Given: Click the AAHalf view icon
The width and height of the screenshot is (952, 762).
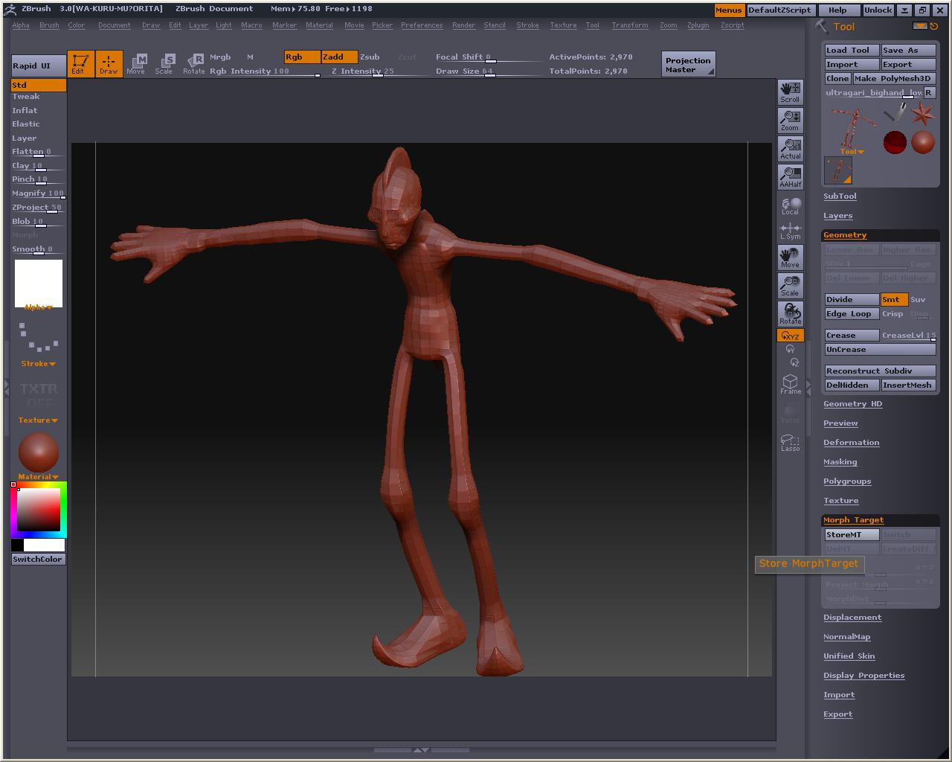Looking at the screenshot, I should [790, 177].
